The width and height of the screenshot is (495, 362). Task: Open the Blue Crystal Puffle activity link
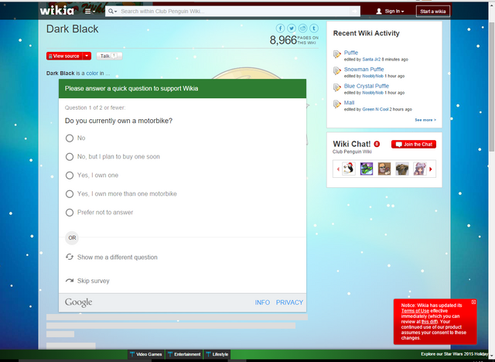pos(367,86)
